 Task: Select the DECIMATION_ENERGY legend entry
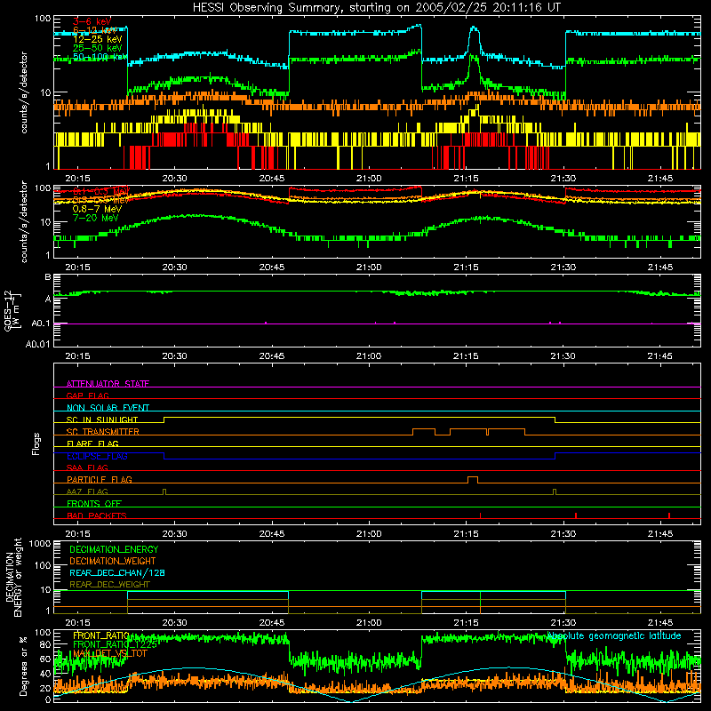click(114, 549)
